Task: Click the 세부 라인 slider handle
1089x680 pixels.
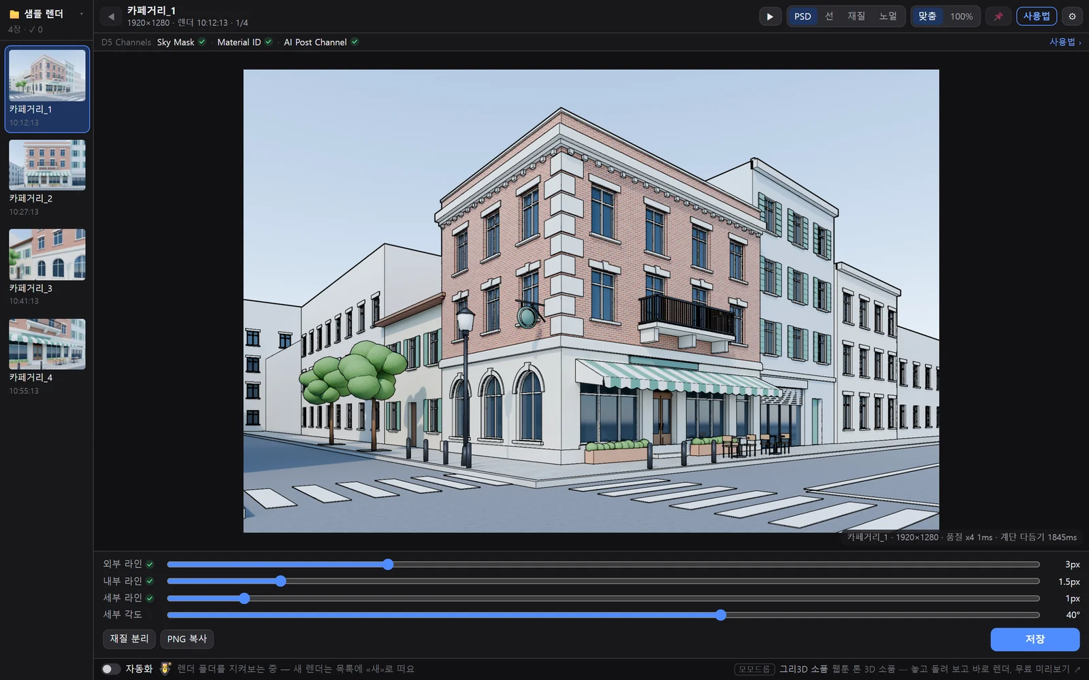Action: 244,598
